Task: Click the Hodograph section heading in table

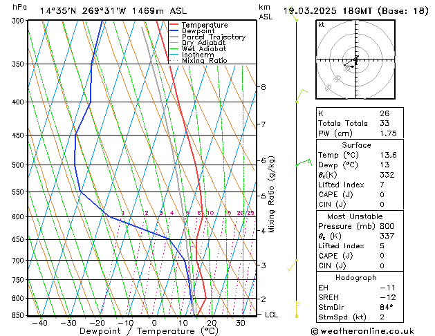Action: (356, 278)
